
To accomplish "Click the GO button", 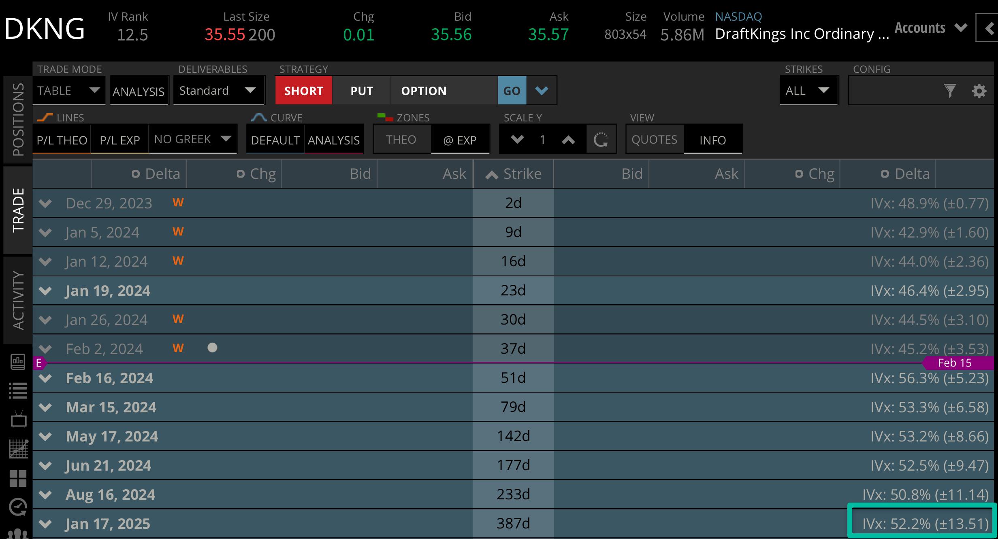I will [x=512, y=91].
